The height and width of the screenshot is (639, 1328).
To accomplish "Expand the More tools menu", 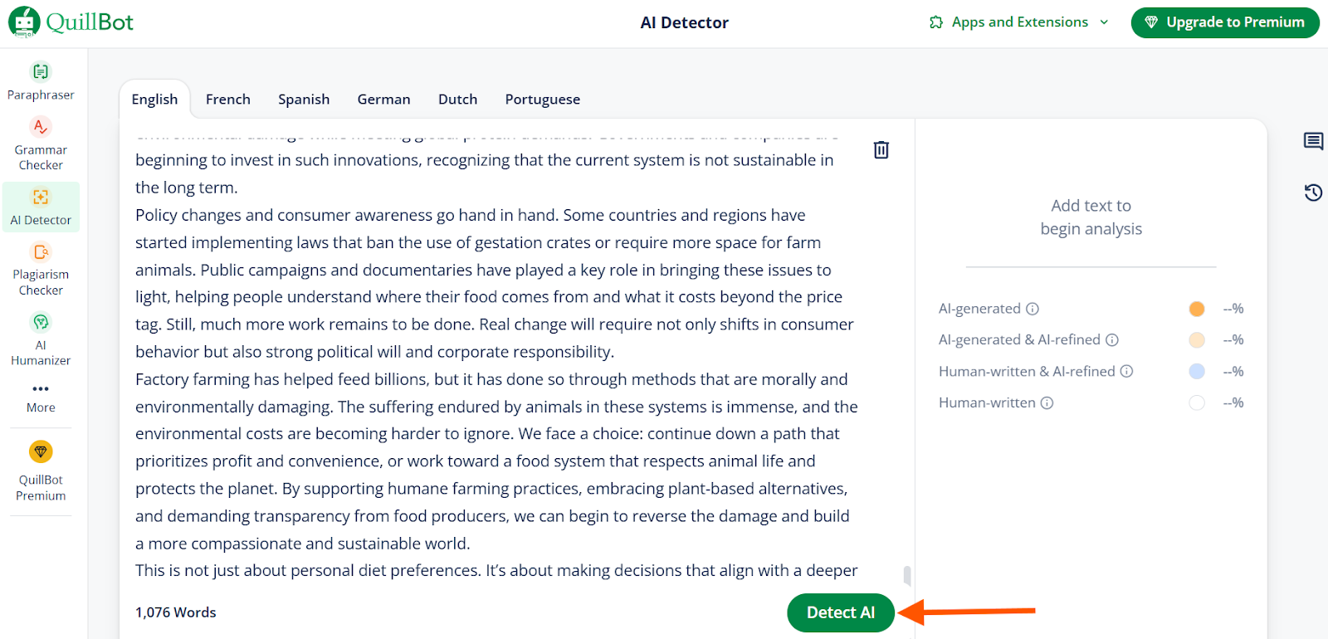I will (x=41, y=398).
